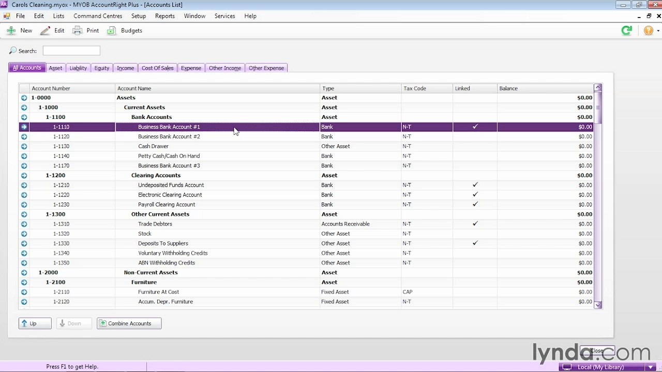Open Budgets from the toolbar
Viewport: 662px width, 372px height.
[x=125, y=30]
